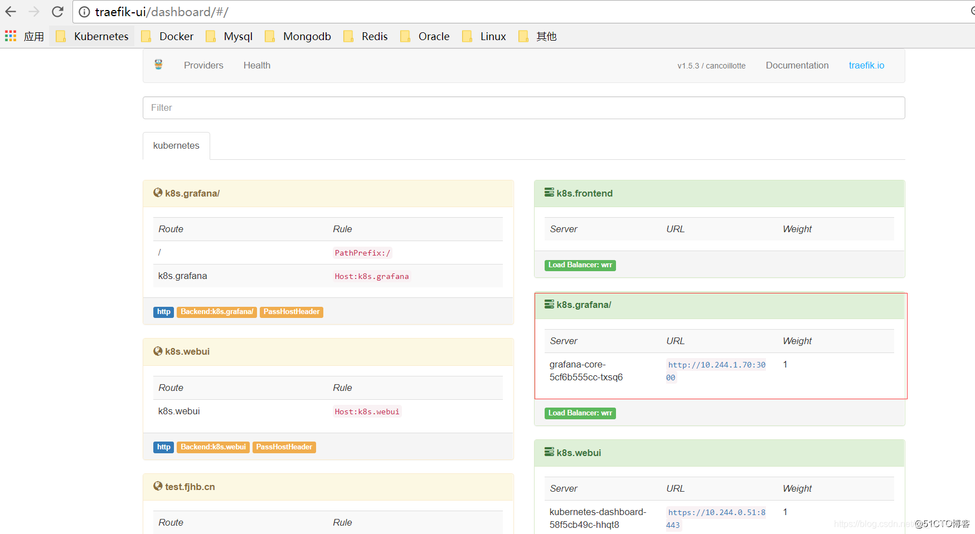
Task: Click globe icon beside k8s.grafana/ frontend
Action: [x=158, y=193]
